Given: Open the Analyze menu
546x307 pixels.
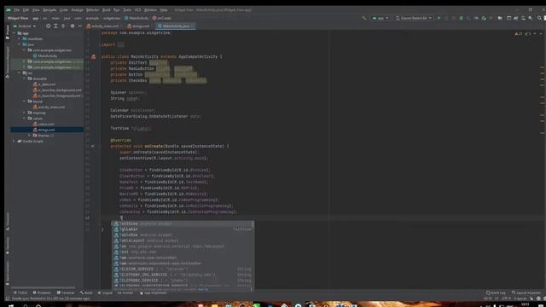Looking at the screenshot, I should (x=78, y=10).
